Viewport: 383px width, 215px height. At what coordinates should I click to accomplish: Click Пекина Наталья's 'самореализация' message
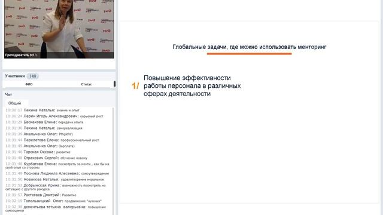[x=44, y=128]
